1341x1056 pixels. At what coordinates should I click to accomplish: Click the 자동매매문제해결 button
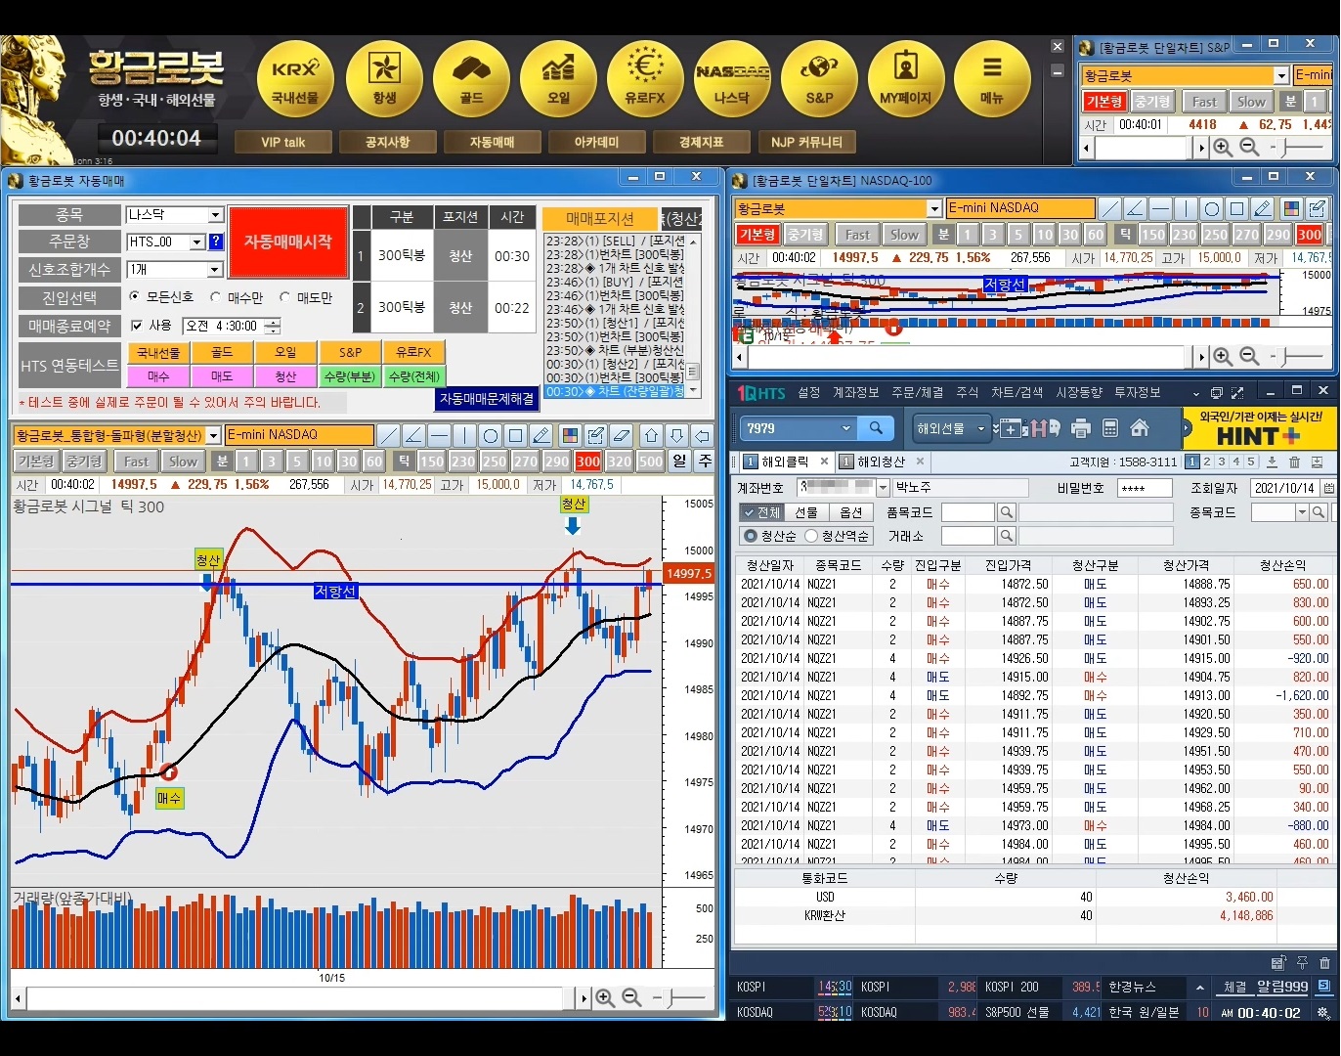click(x=487, y=399)
